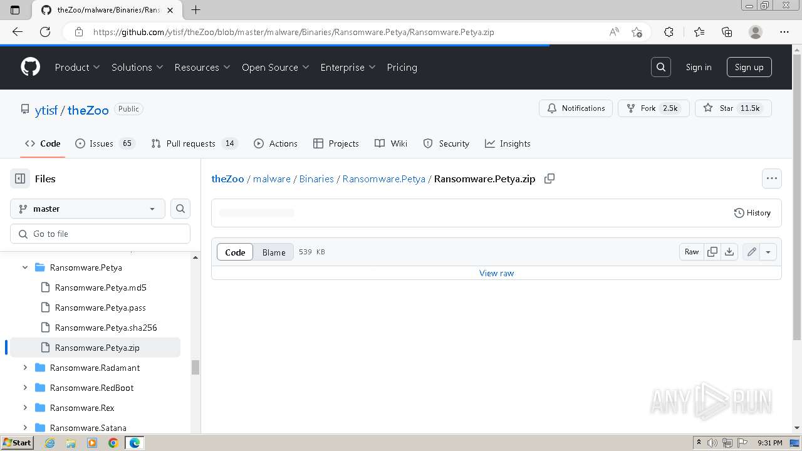Copy raw file contents icon
Viewport: 802px width, 451px height.
pyautogui.click(x=712, y=252)
